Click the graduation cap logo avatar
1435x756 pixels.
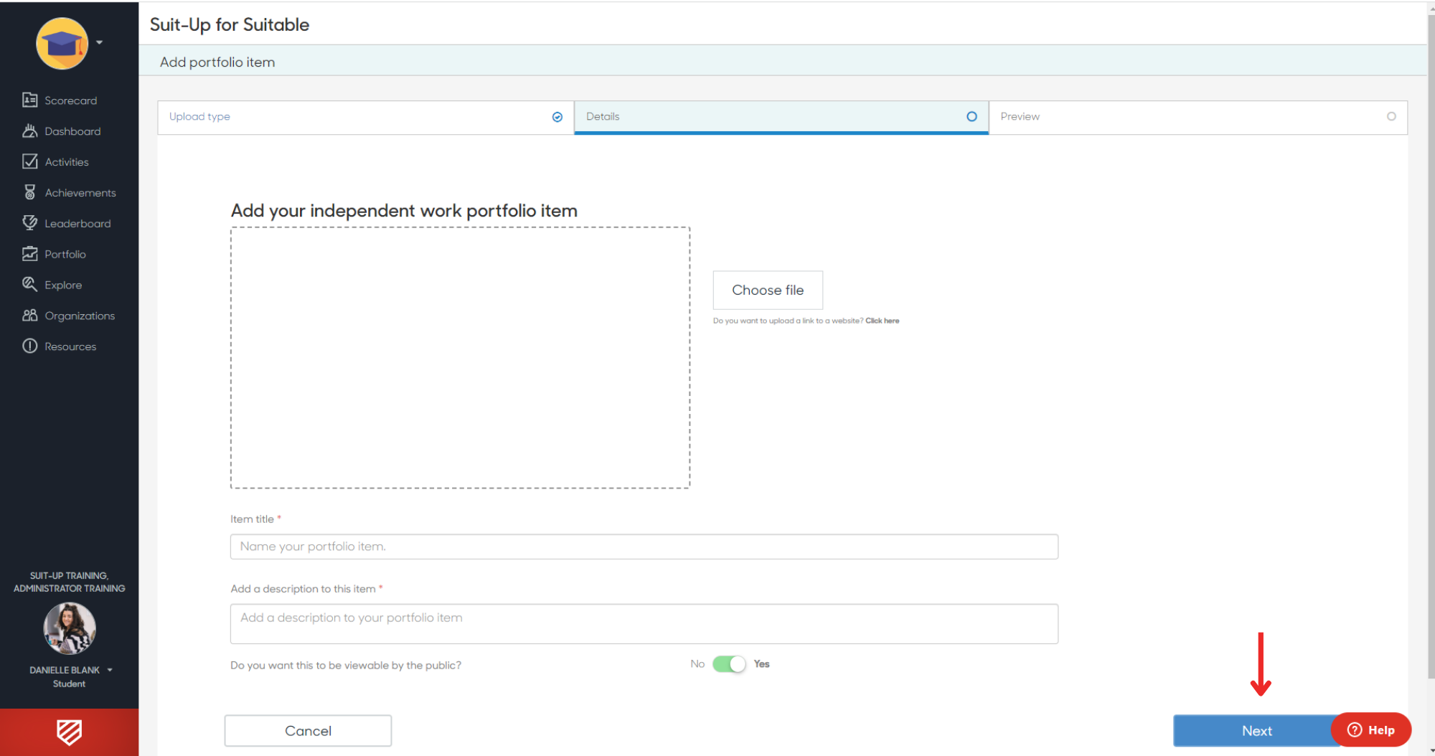point(62,43)
